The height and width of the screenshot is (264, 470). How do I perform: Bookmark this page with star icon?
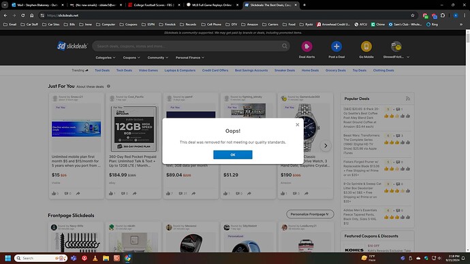coord(413,15)
